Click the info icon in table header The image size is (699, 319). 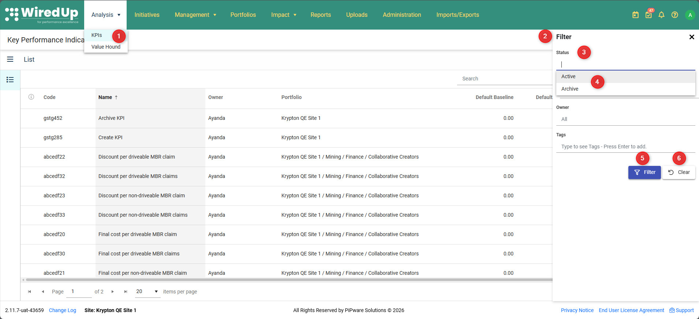click(x=31, y=97)
